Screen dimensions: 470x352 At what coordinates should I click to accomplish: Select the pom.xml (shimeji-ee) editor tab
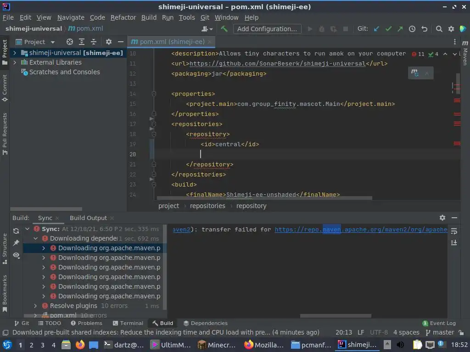172,42
